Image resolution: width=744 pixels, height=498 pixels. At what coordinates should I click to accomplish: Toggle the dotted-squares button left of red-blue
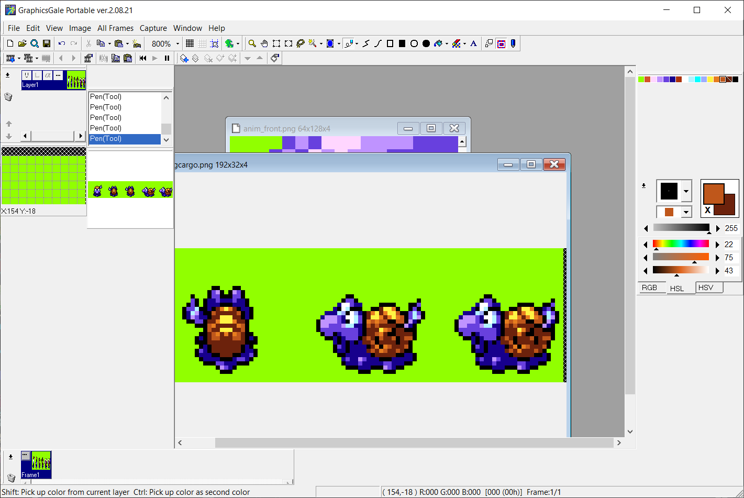click(x=489, y=43)
